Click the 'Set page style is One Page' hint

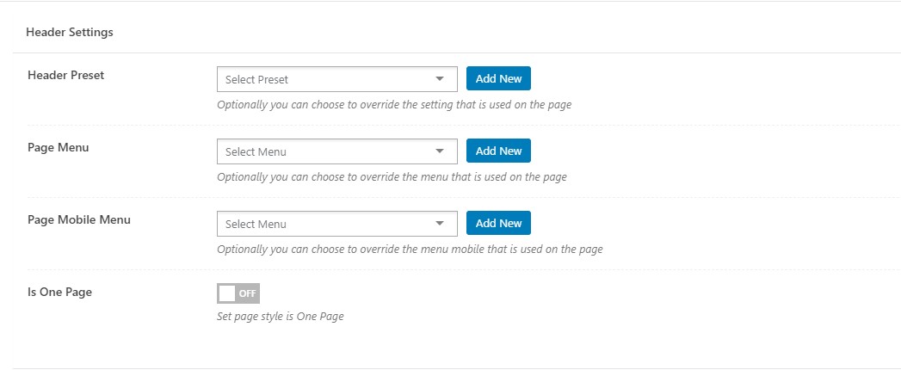tap(281, 317)
